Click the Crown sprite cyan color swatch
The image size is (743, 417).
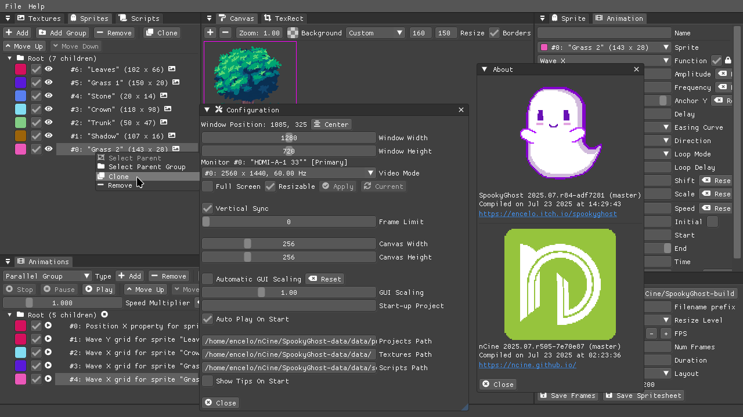point(20,109)
